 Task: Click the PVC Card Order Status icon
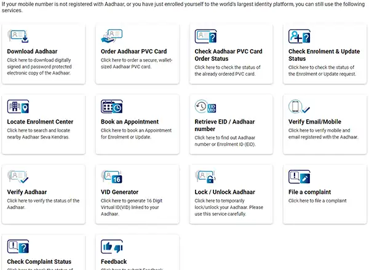[x=205, y=36]
